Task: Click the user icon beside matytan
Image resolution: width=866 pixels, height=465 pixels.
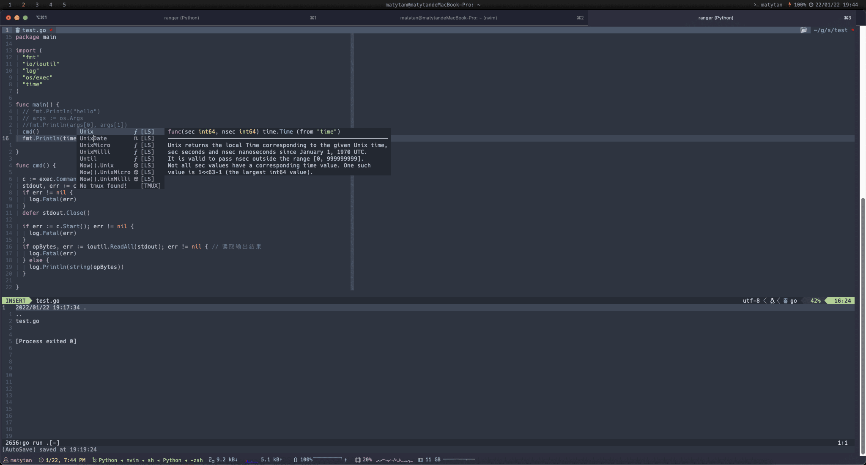Action: pos(6,460)
